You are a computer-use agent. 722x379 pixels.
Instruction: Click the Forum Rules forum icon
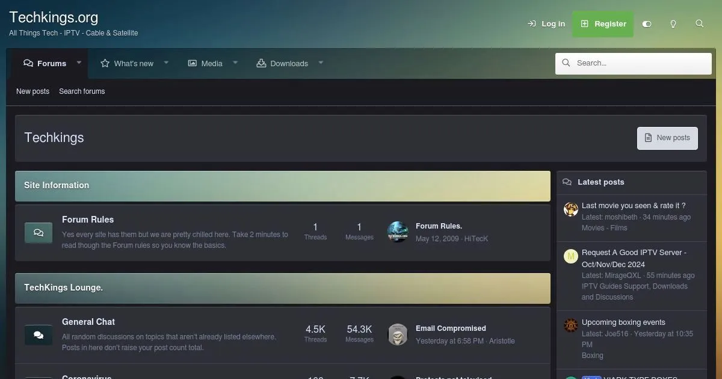pyautogui.click(x=39, y=233)
